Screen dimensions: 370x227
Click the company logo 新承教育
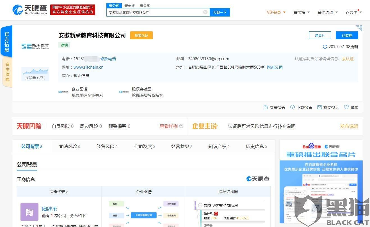tap(35, 46)
